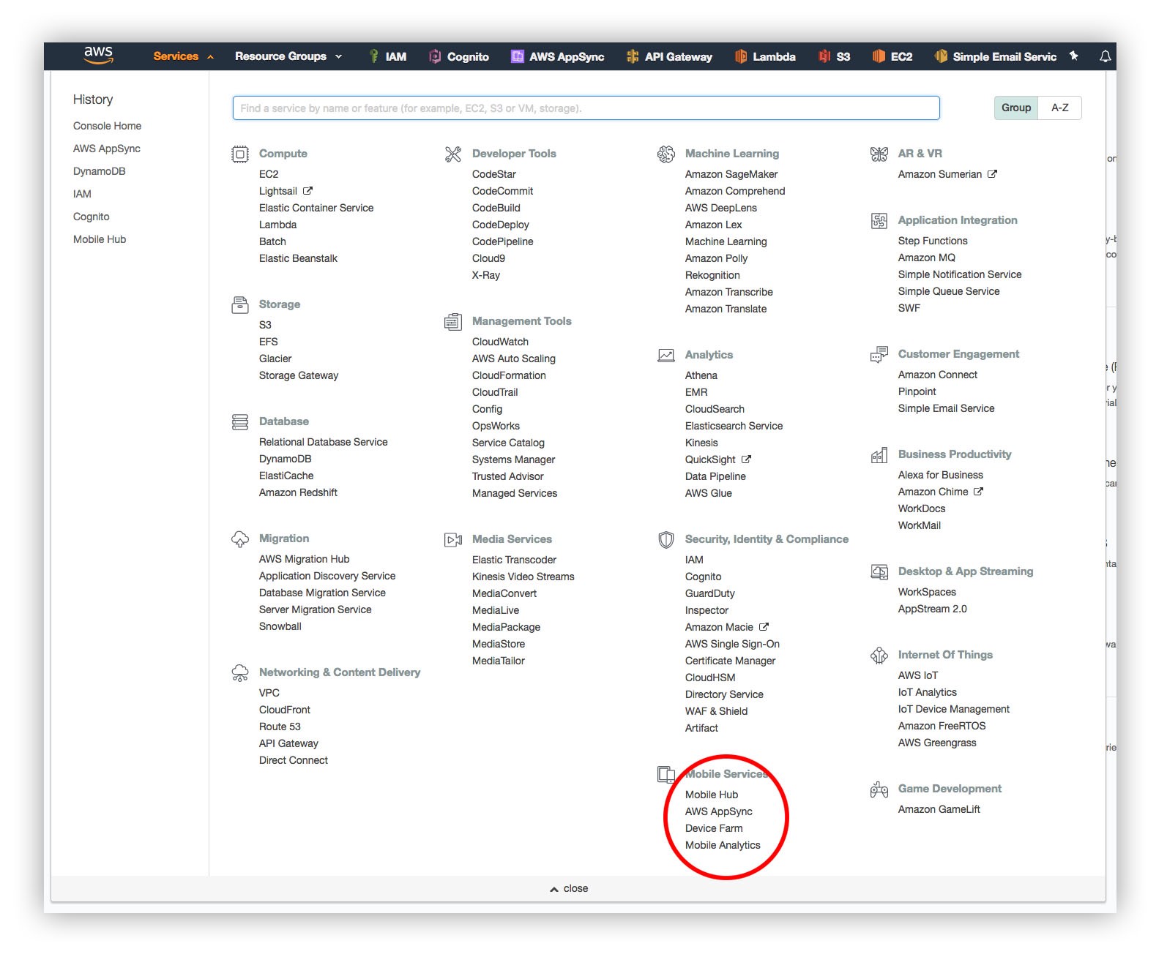Click the Storage category icon
Viewport: 1167px width, 957px height.
[240, 304]
